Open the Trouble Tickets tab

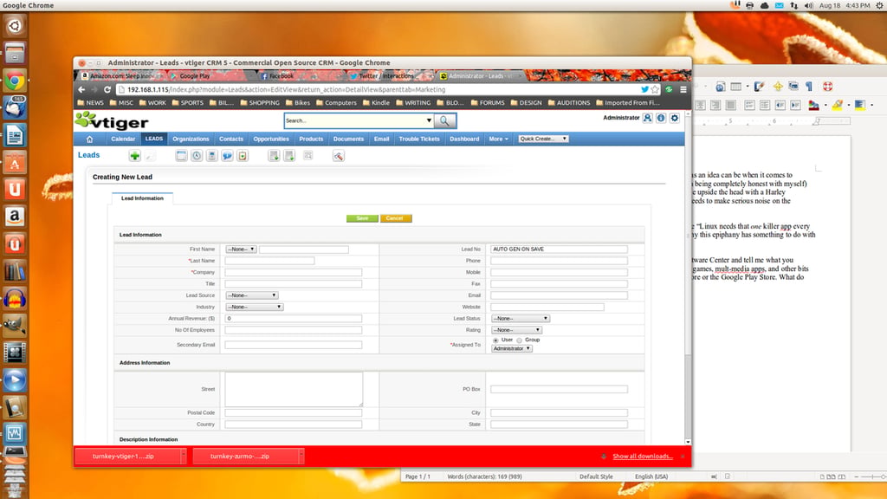point(419,139)
